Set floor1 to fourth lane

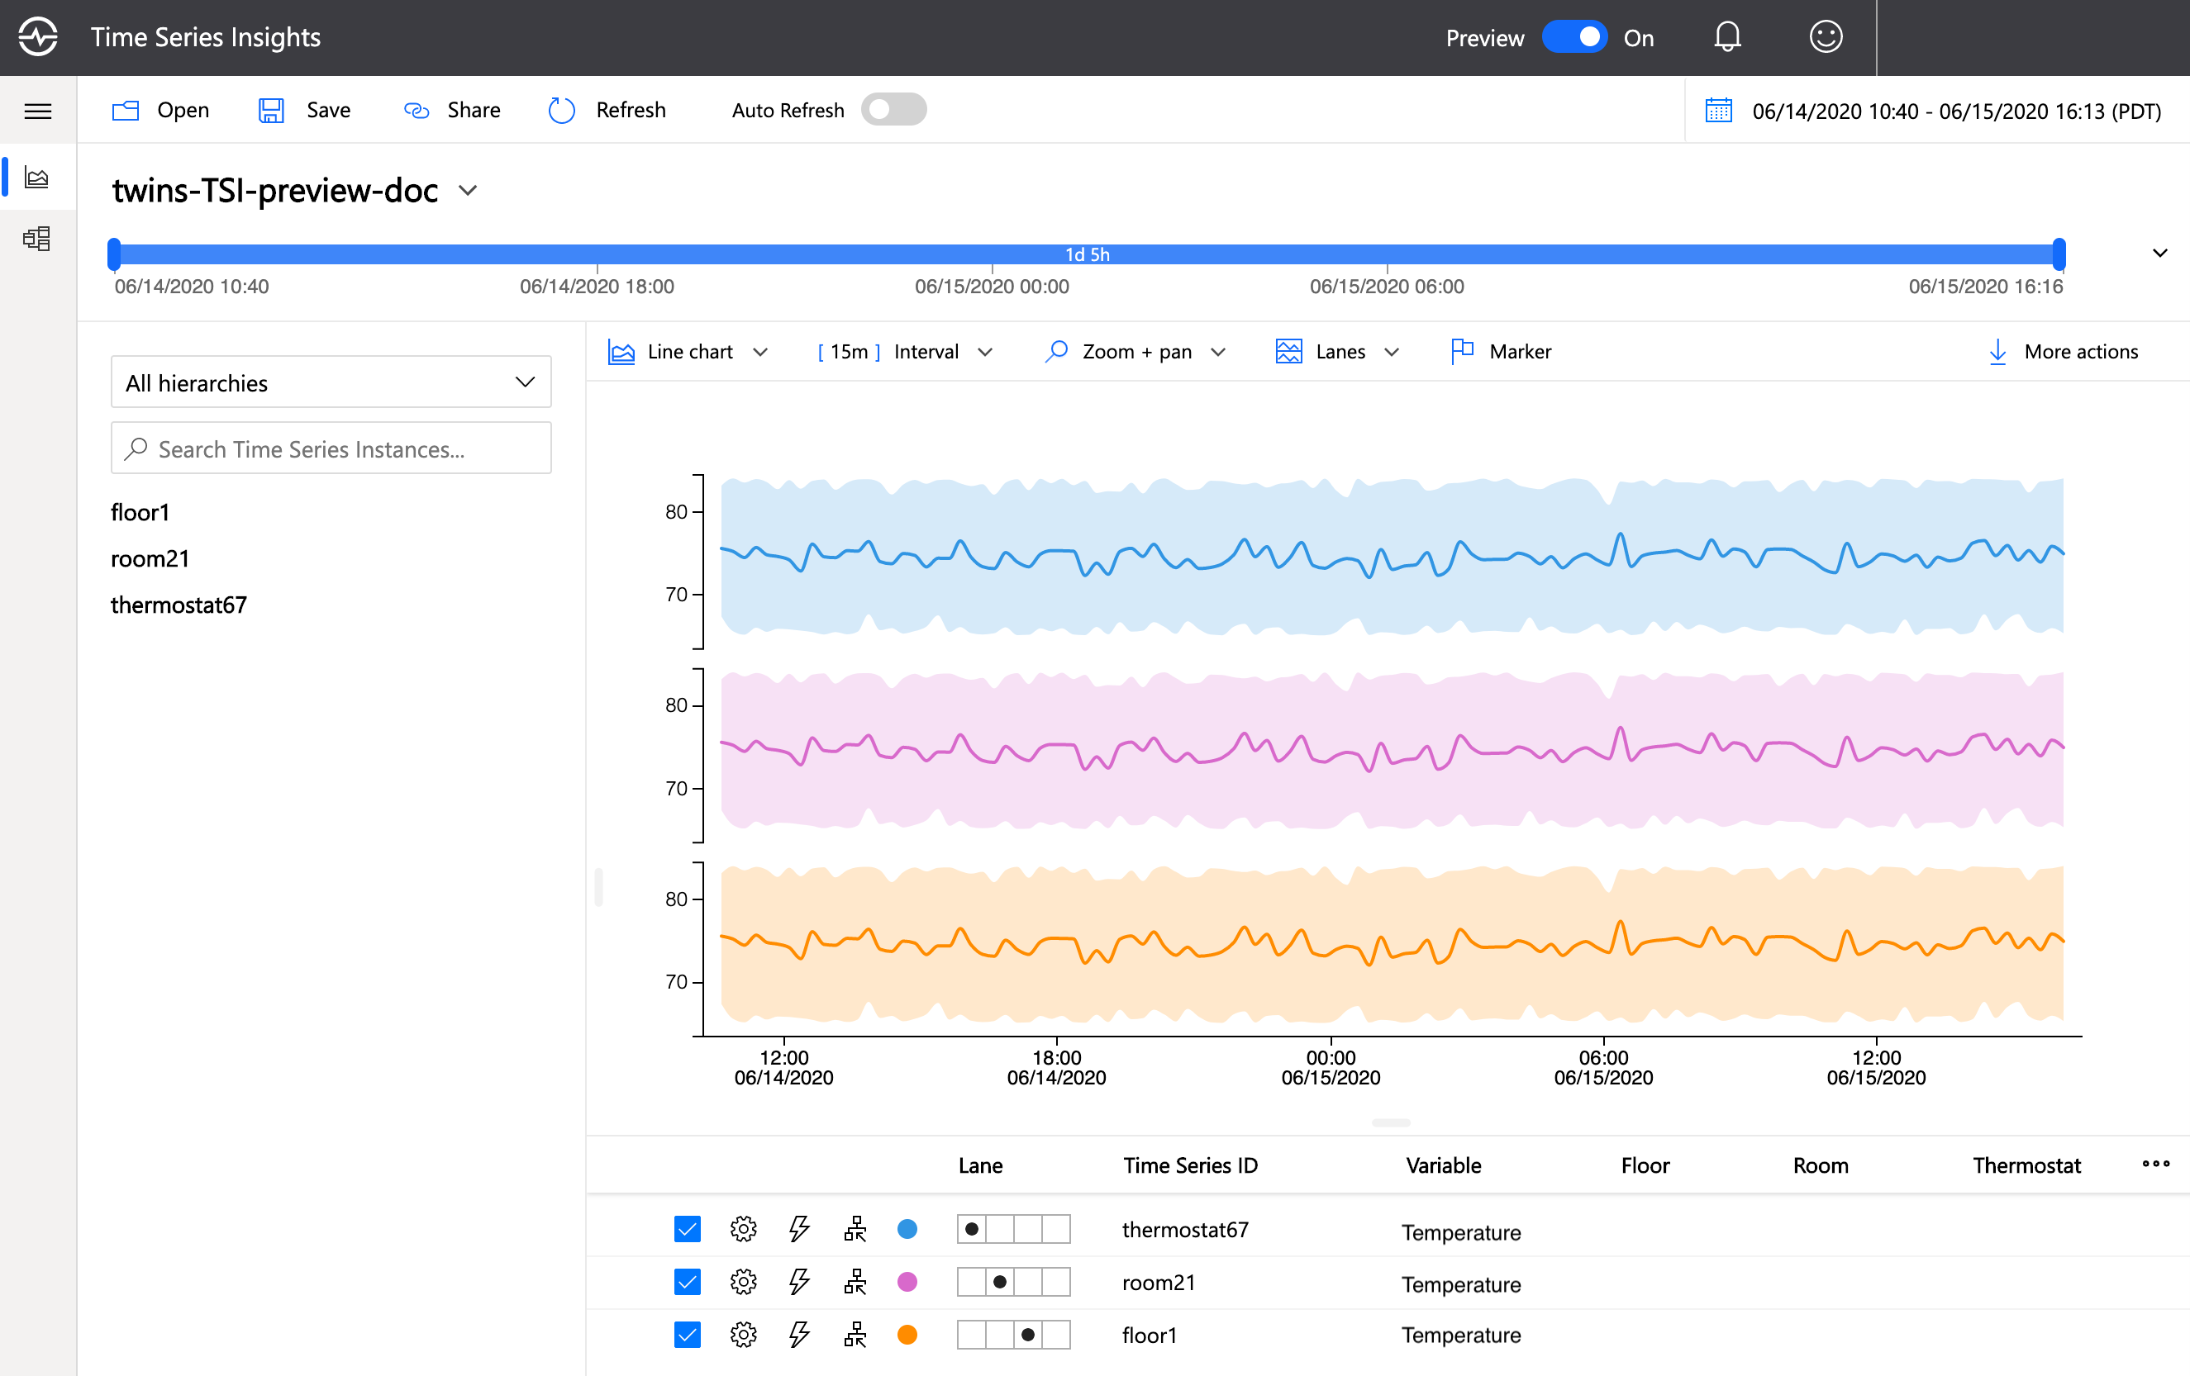click(1056, 1335)
